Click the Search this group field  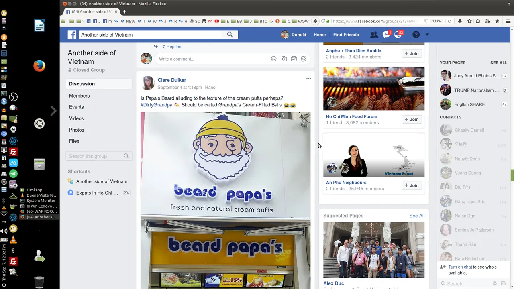point(99,156)
